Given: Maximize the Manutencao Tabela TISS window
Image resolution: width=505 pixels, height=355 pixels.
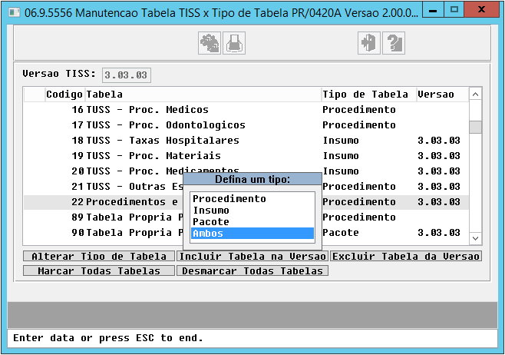Looking at the screenshot, I should (454, 10).
